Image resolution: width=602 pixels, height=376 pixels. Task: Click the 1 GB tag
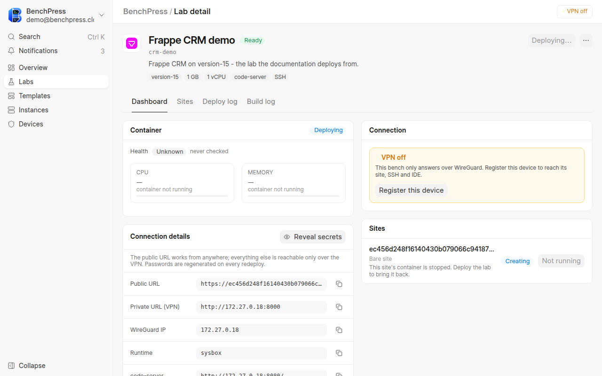193,77
